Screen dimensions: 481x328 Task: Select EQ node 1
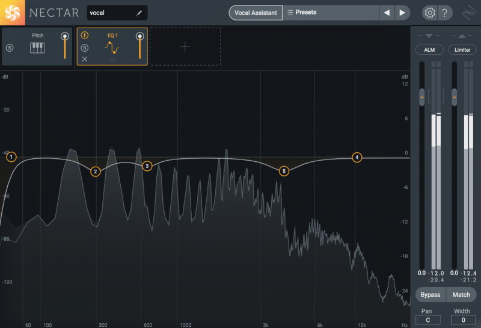pos(11,157)
